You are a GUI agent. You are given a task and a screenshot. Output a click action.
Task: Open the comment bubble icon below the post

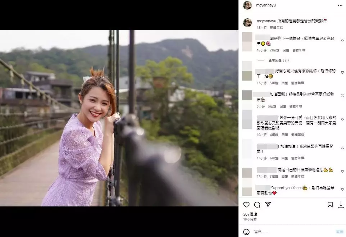(257, 205)
